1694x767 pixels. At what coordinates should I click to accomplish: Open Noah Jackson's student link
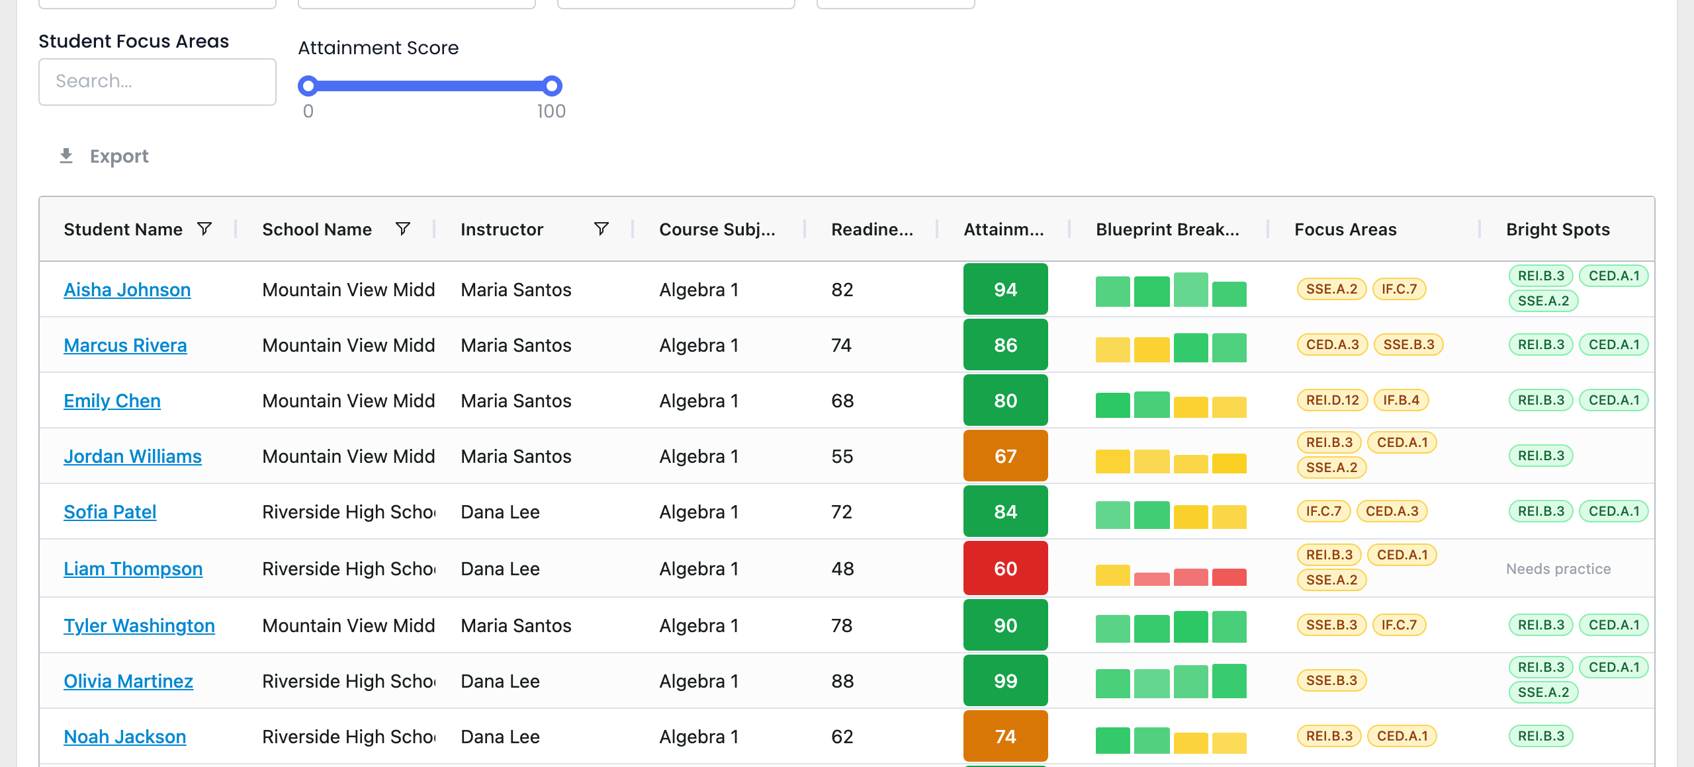pos(125,737)
